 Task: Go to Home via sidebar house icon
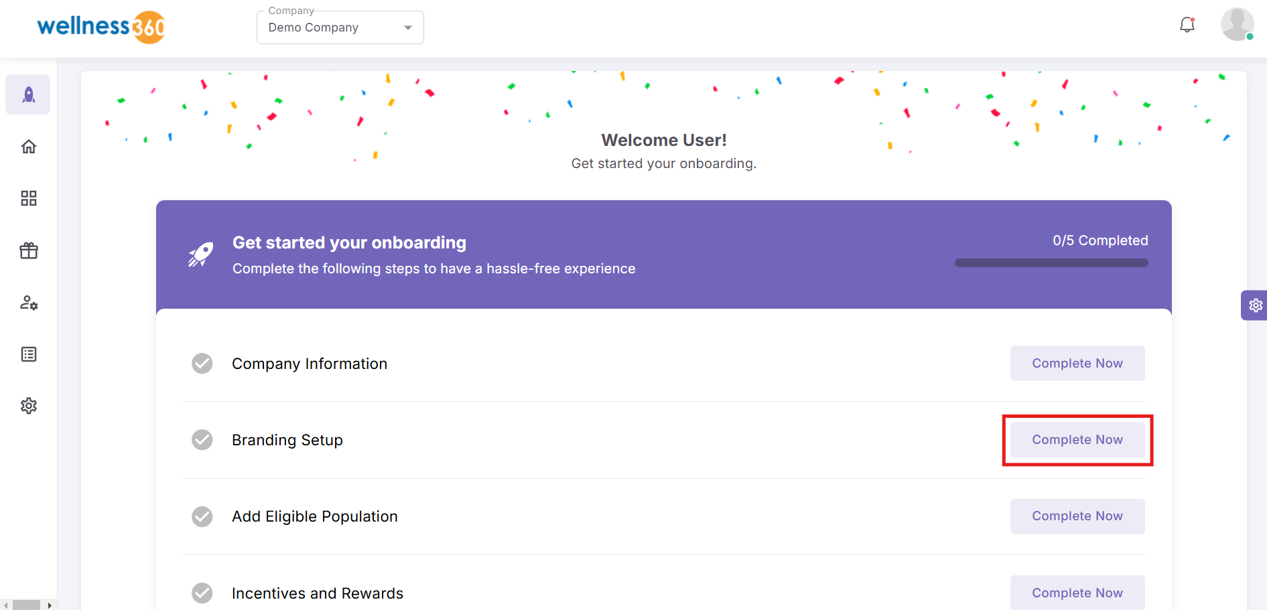point(29,147)
